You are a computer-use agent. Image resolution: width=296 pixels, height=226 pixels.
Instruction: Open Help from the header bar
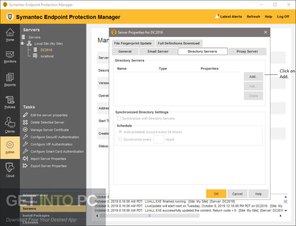(268, 17)
